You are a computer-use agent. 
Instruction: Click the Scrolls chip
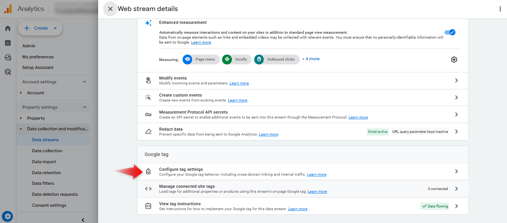tap(236, 59)
